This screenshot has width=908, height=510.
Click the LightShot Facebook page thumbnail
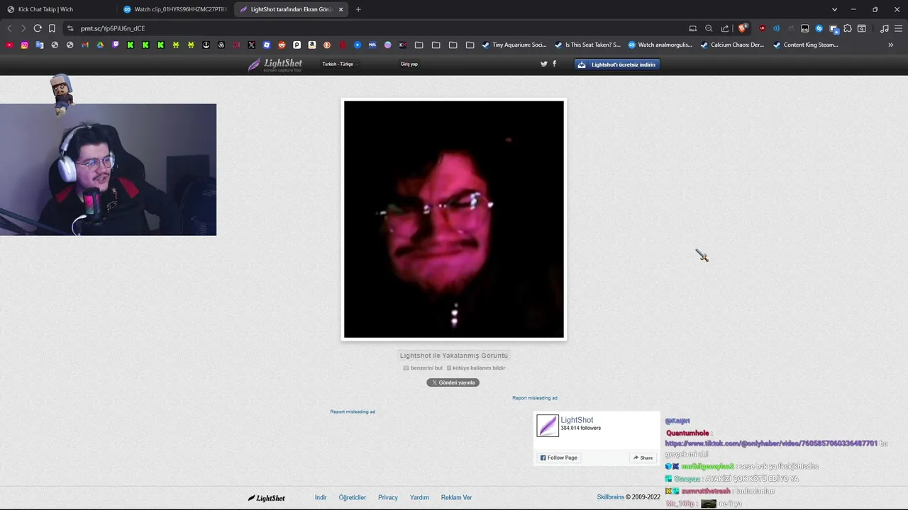[548, 426]
